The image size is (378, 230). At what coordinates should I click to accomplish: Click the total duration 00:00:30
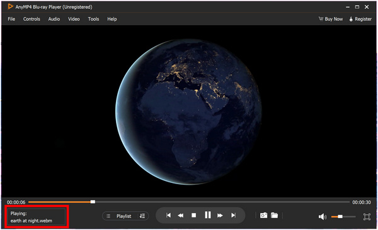(x=362, y=202)
